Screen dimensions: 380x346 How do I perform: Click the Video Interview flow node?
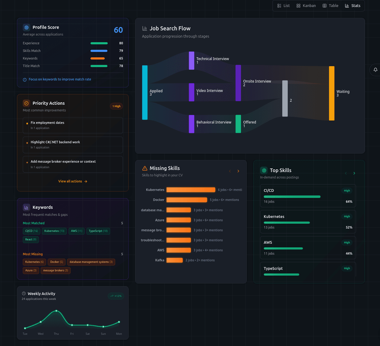coord(192,92)
